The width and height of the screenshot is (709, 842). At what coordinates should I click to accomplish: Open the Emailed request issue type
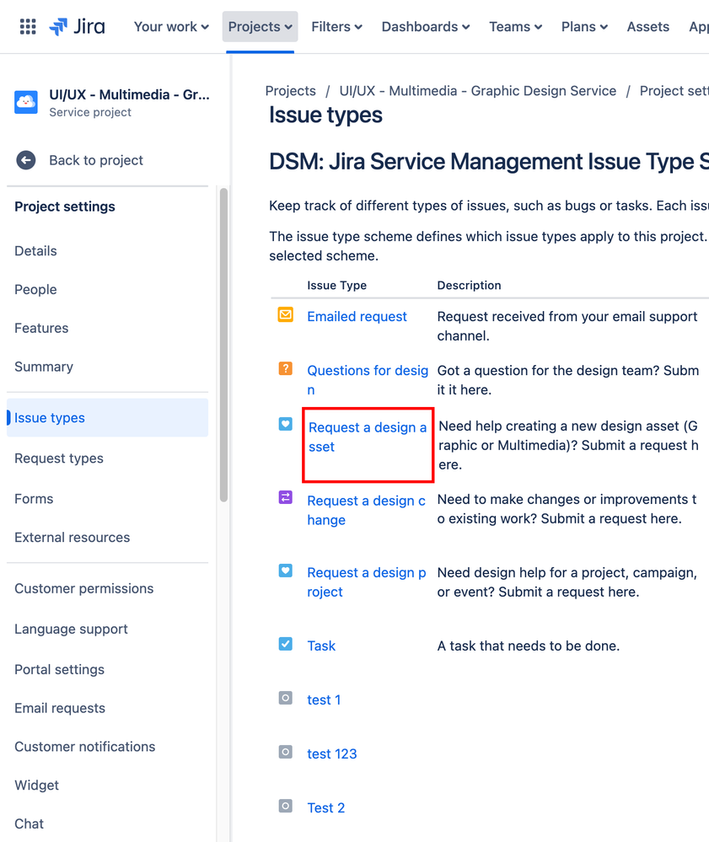tap(357, 316)
